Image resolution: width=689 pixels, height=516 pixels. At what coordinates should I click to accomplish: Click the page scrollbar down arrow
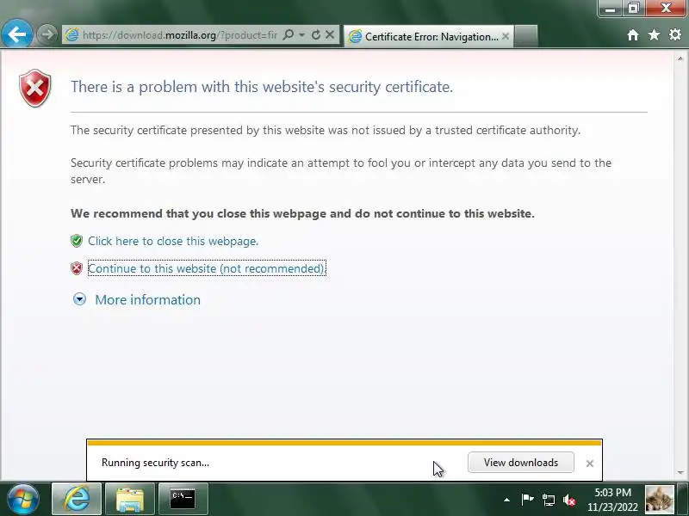tap(680, 472)
